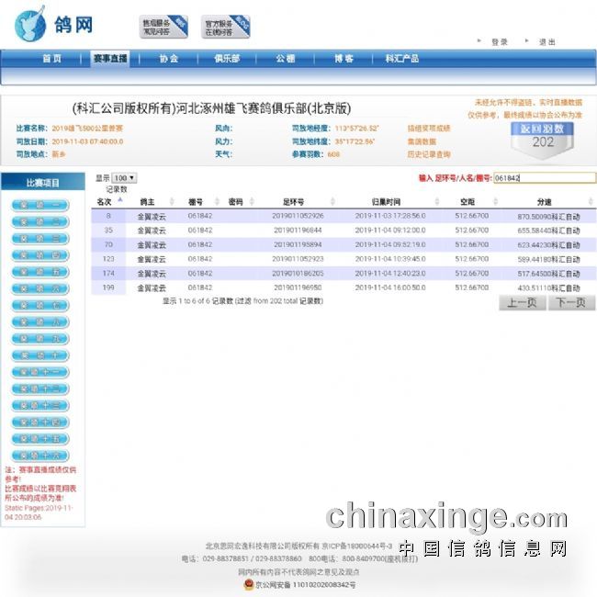The image size is (597, 597).
Task: Sort the table by 分速 column header
Action: click(x=544, y=201)
